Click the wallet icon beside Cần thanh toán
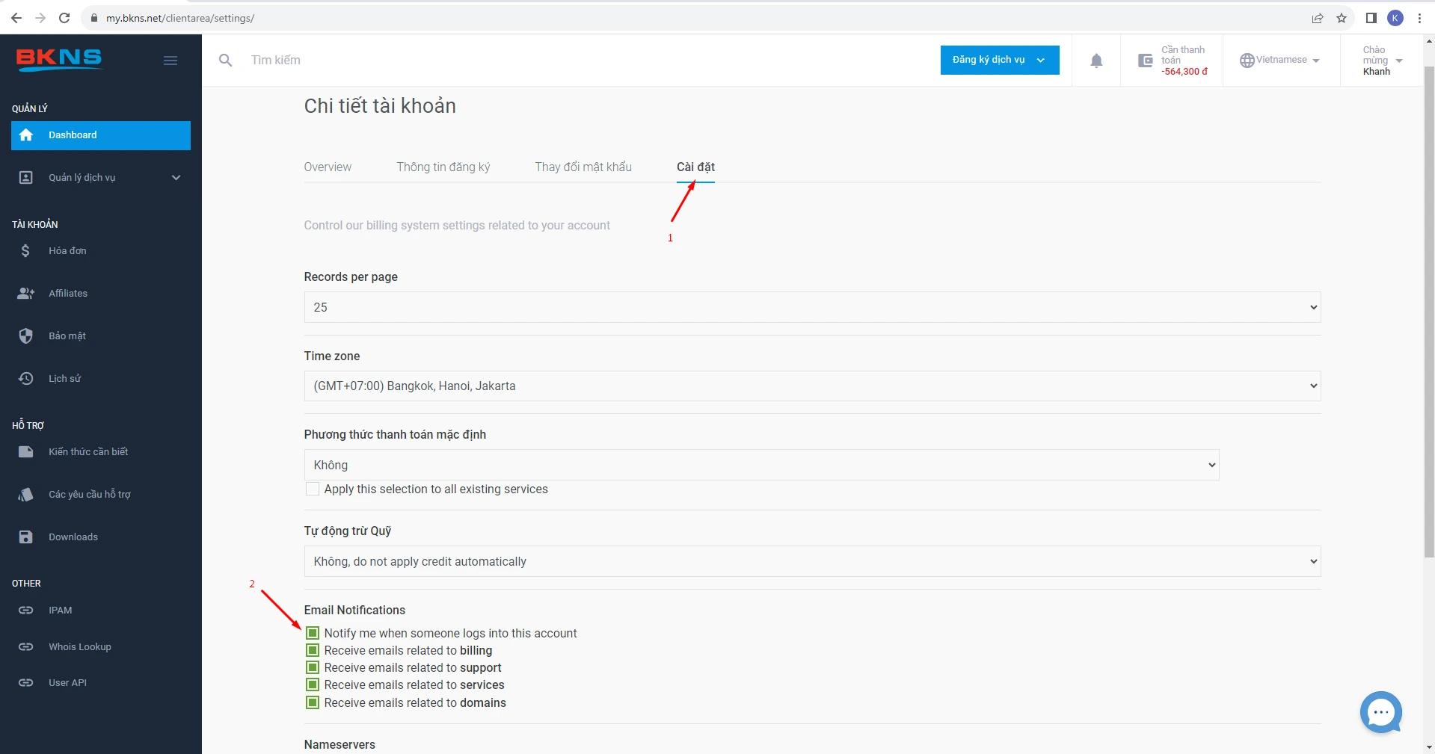The image size is (1435, 754). [x=1145, y=61]
